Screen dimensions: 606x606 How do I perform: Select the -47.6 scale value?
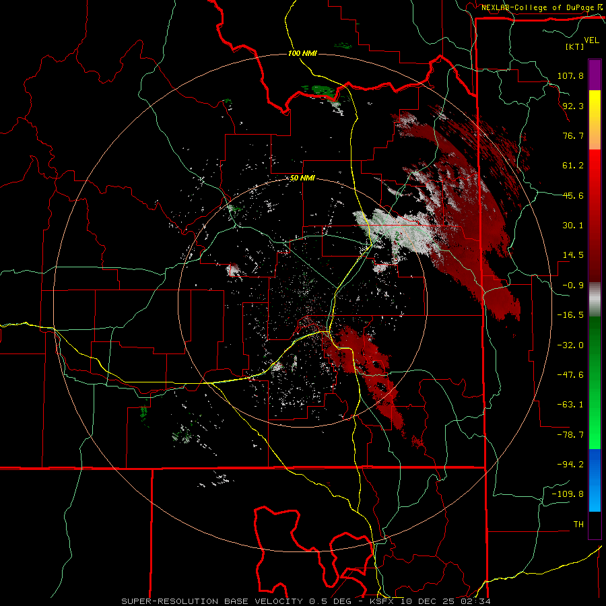point(570,375)
